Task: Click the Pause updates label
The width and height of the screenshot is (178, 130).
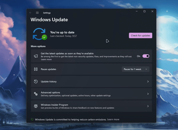Action: coord(48,69)
